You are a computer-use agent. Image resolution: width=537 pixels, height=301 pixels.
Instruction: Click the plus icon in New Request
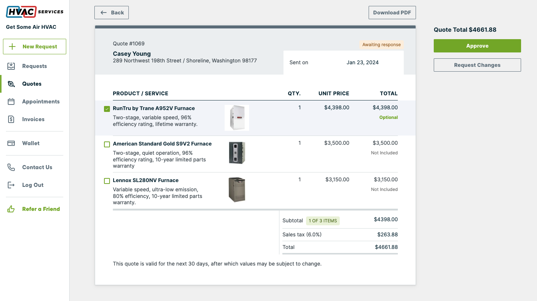[x=12, y=47]
